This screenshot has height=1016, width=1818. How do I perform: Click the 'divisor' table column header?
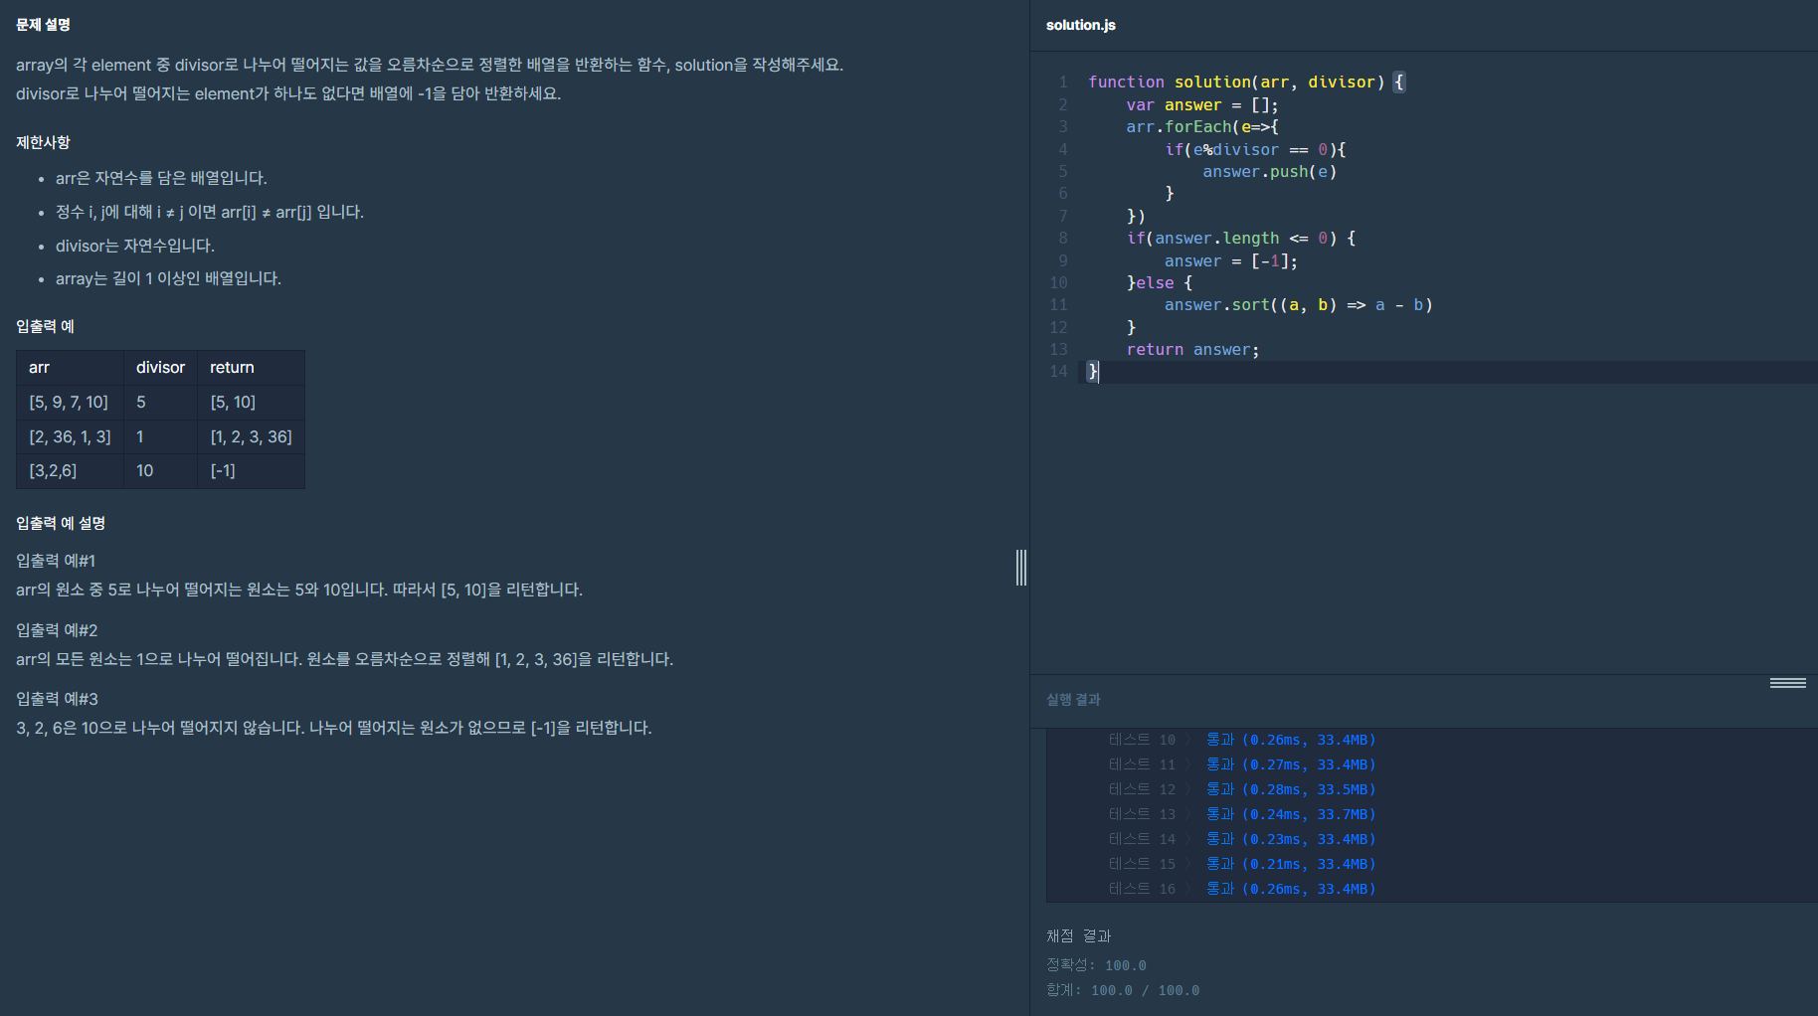tap(160, 367)
